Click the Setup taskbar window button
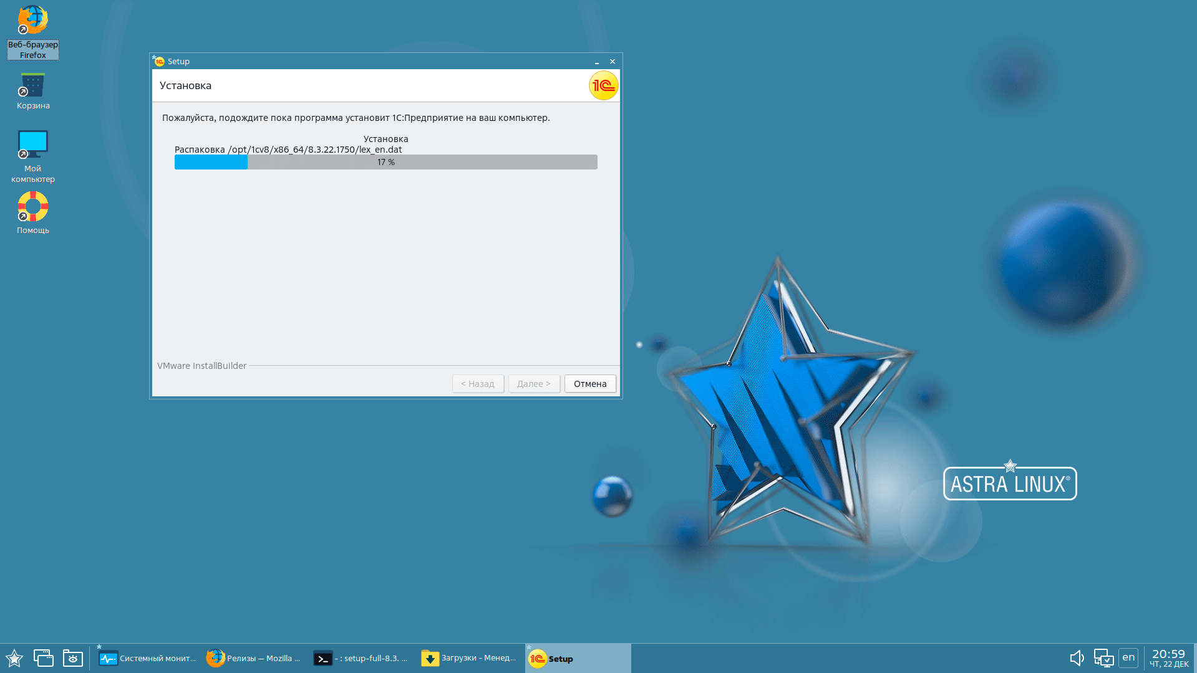This screenshot has width=1197, height=673. click(x=578, y=658)
